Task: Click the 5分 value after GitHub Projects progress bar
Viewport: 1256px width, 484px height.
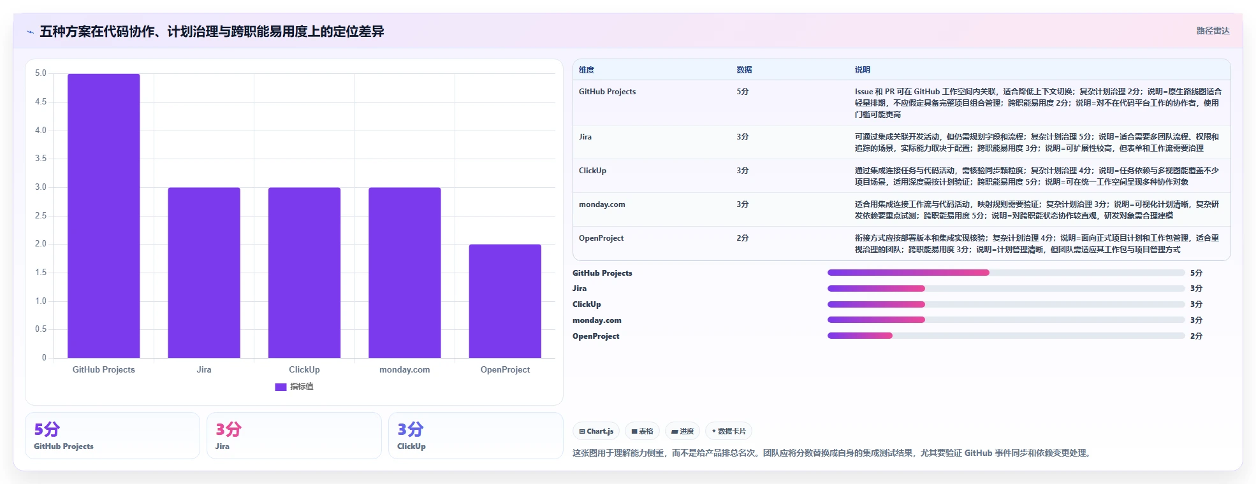Action: click(x=1196, y=273)
